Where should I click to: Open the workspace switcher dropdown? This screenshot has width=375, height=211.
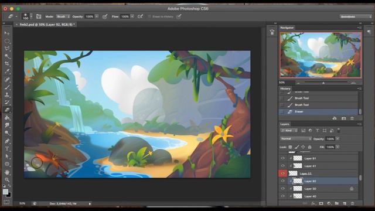coord(356,16)
